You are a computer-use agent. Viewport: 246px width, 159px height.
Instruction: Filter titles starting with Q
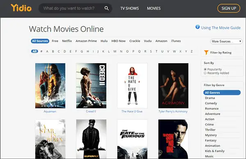coord(139,51)
